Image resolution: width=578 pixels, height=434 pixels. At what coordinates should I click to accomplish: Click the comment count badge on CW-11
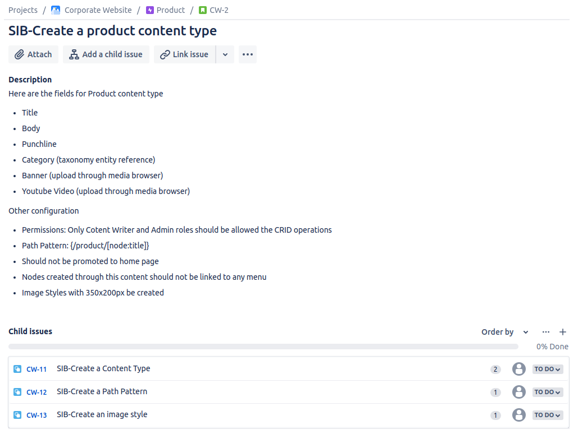tap(495, 370)
